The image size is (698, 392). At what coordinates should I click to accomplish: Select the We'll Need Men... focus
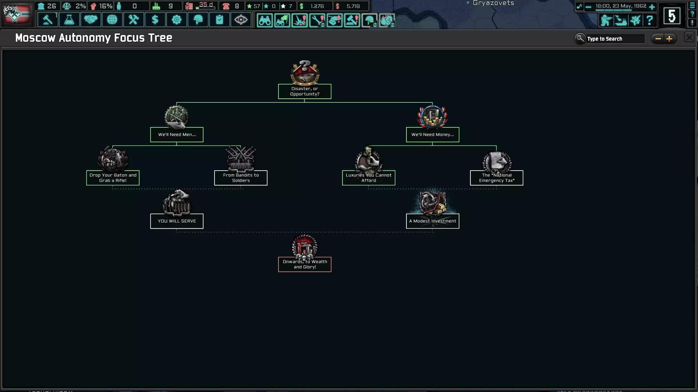[x=177, y=134]
